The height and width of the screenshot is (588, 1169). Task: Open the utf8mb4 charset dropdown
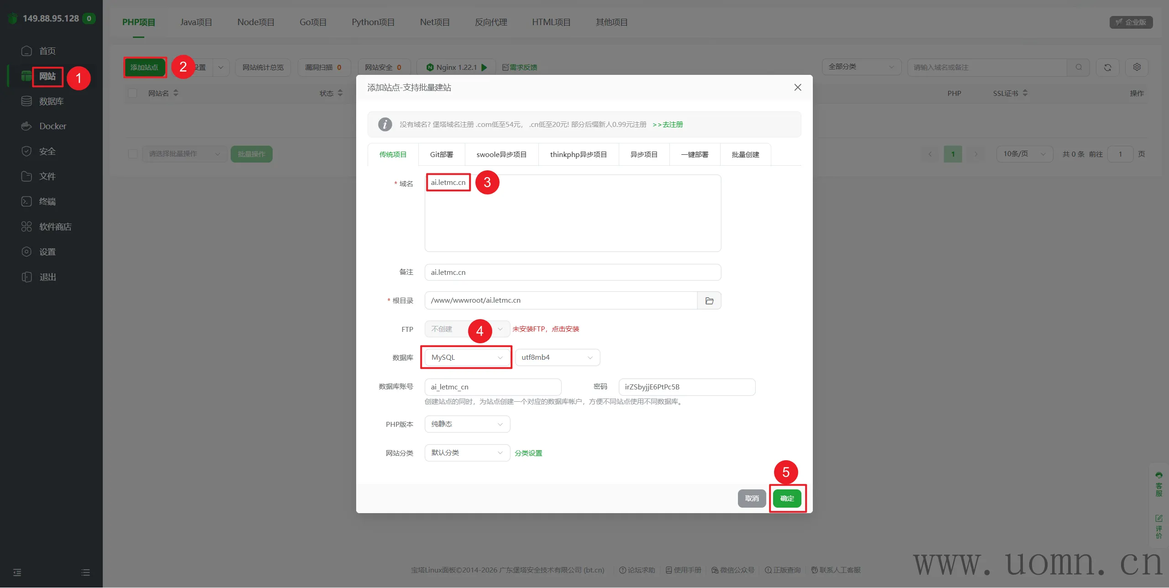point(557,357)
